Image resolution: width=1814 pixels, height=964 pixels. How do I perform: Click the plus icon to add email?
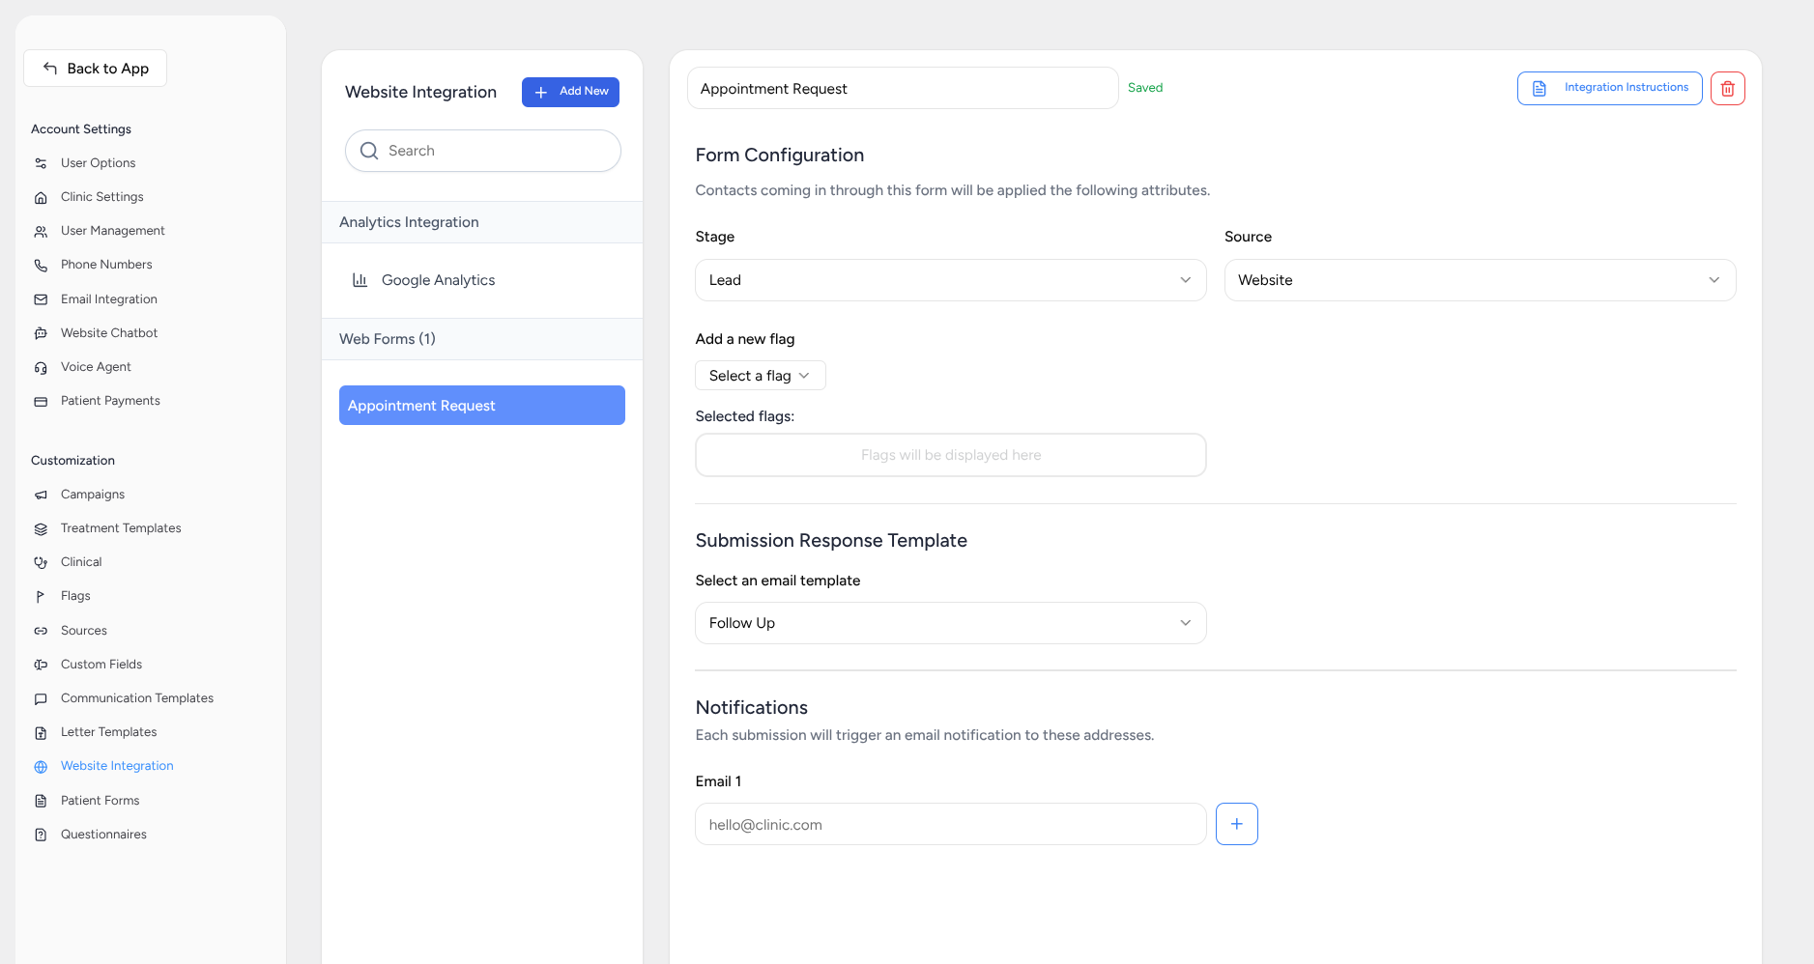click(x=1236, y=824)
